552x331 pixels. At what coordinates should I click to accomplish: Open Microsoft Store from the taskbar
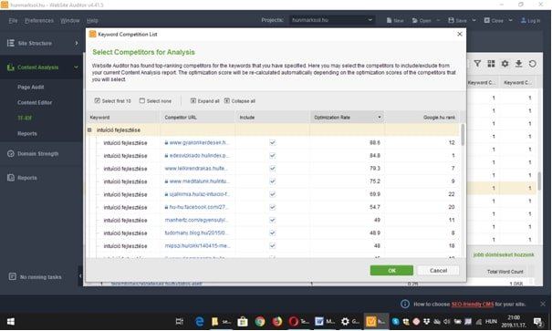pos(243,322)
